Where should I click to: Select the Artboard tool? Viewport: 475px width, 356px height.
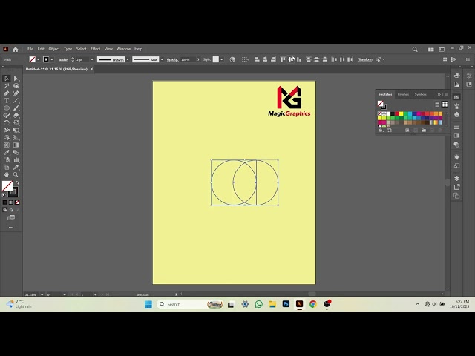[x=7, y=168]
